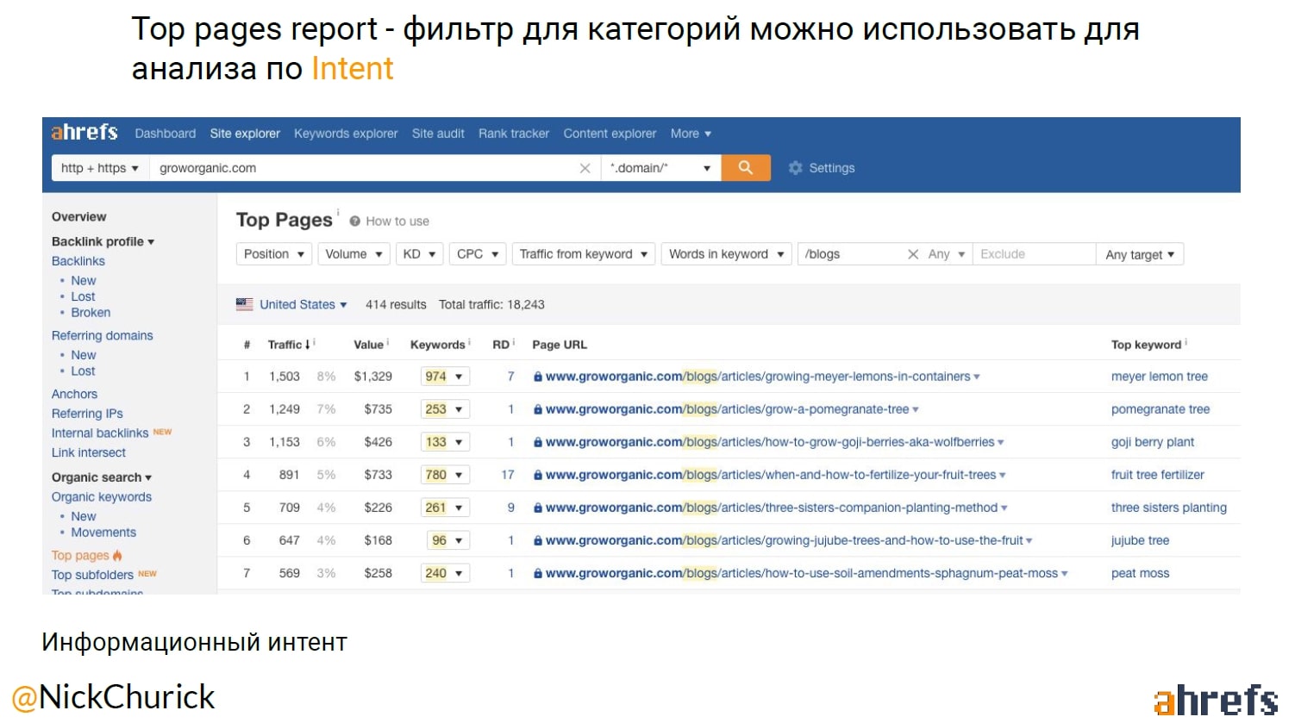This screenshot has height=723, width=1295.
Task: Open the More menu in top navigation
Action: (x=691, y=134)
